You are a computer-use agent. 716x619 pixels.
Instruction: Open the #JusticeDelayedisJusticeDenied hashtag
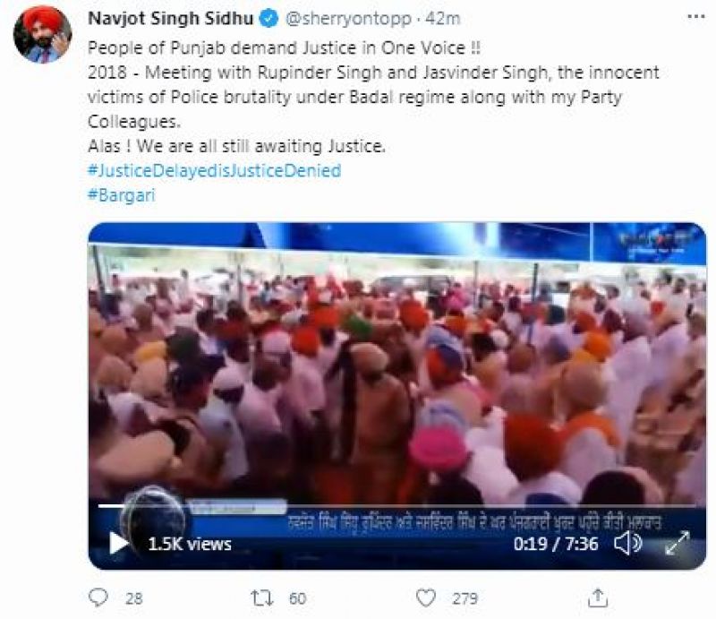pyautogui.click(x=214, y=170)
